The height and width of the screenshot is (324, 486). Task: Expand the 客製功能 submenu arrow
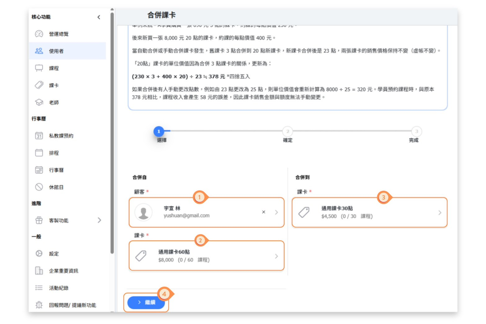[x=99, y=220]
